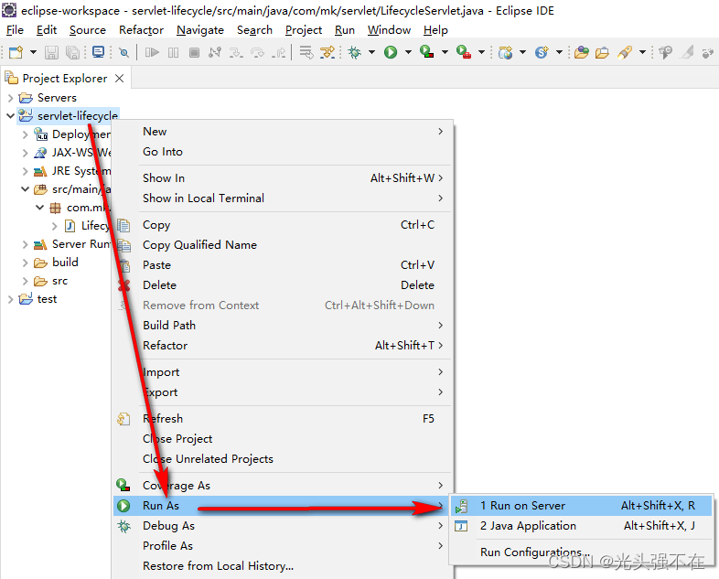
Task: Click the Suspend debug icon
Action: [173, 52]
